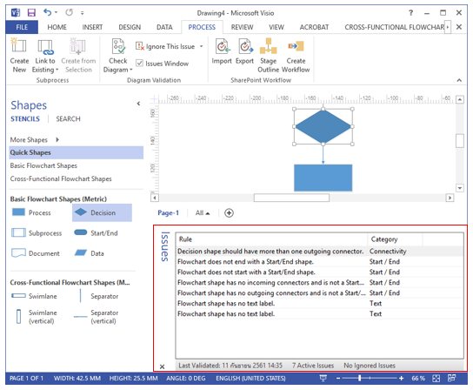Image resolution: width=473 pixels, height=390 pixels.
Task: Click the Save icon in quick access toolbar
Action: coord(31,13)
